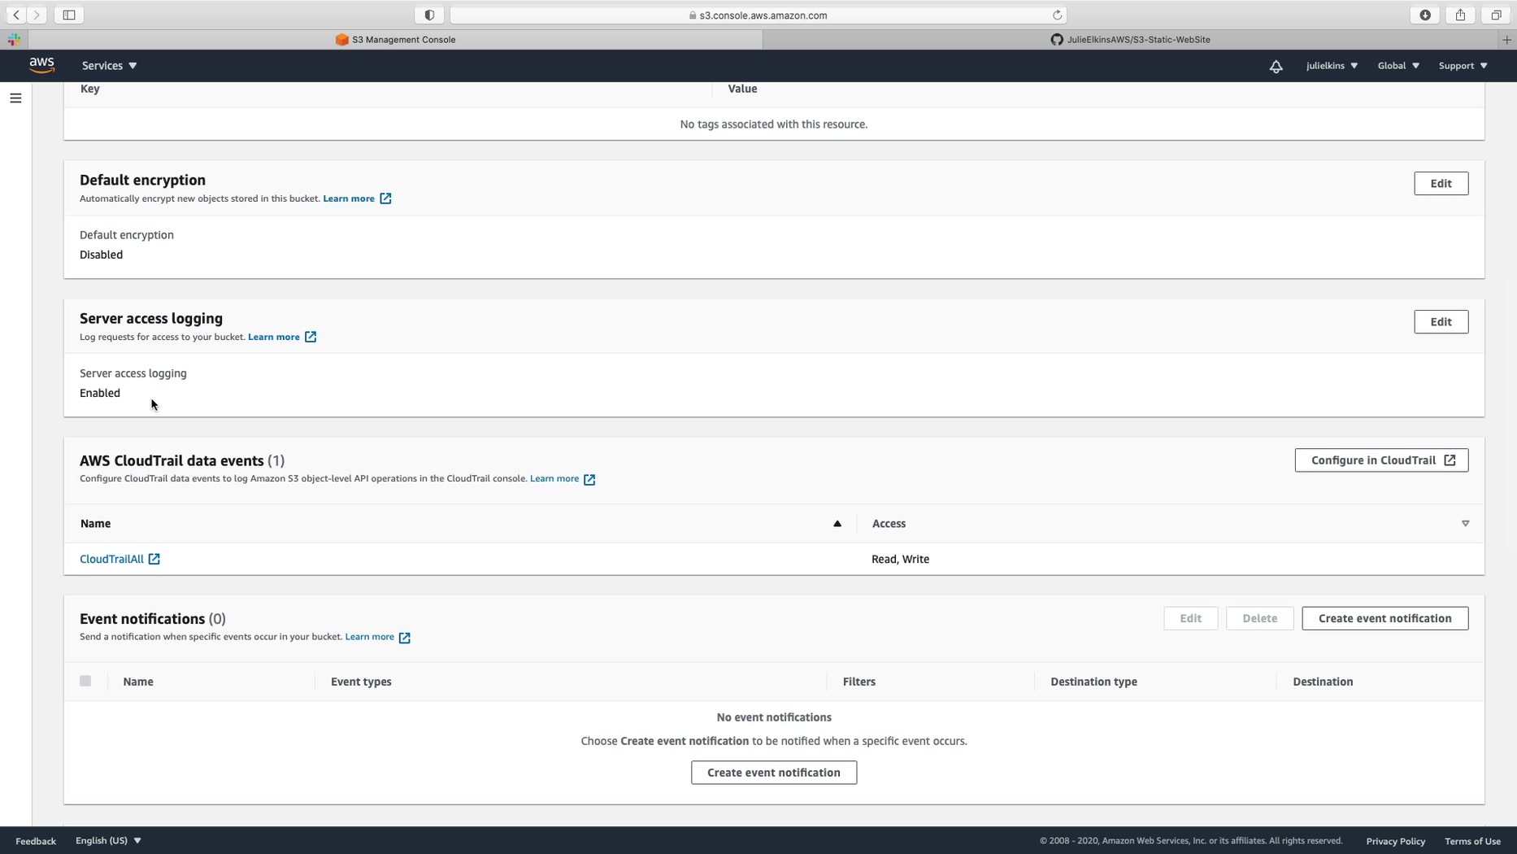
Task: Open the julielkins account dropdown
Action: pos(1332,66)
